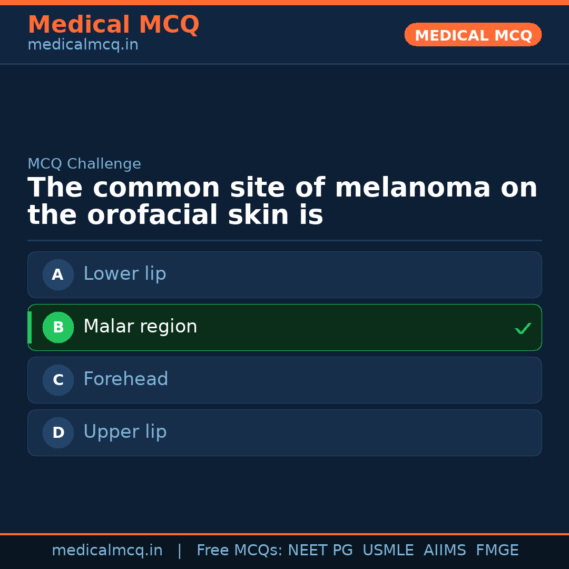The image size is (569, 569).
Task: Choose the Forehead answer option
Action: point(126,379)
